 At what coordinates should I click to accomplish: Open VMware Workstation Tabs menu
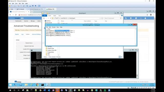coord(23,4)
